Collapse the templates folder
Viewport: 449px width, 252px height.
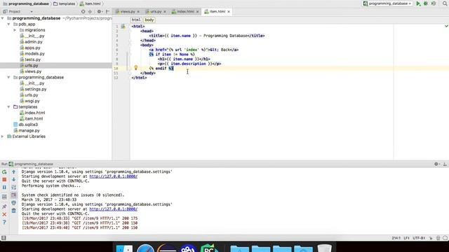9,107
